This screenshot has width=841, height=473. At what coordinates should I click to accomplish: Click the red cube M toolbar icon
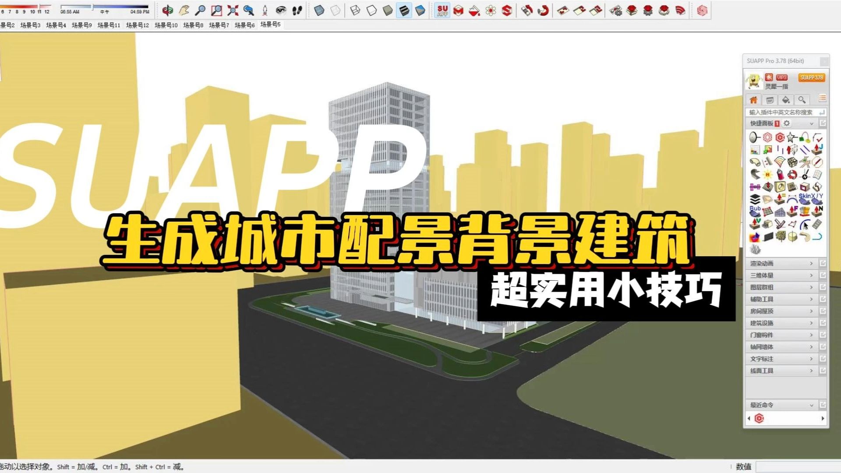click(459, 11)
